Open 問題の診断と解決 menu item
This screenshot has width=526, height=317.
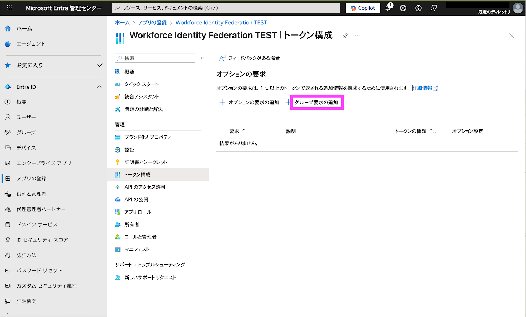coord(144,109)
